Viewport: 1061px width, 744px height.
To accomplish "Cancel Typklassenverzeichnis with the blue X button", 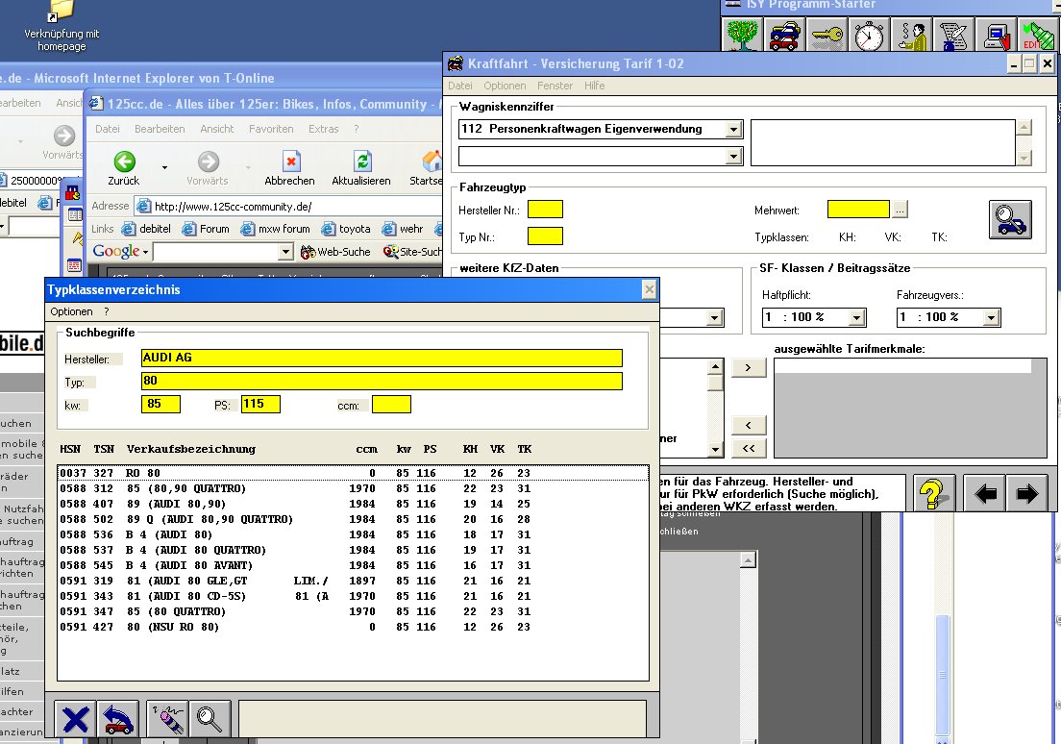I will click(75, 719).
